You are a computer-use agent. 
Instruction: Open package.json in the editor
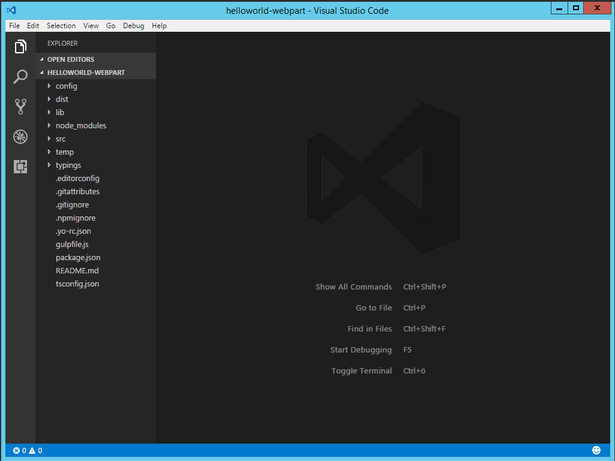(x=78, y=258)
